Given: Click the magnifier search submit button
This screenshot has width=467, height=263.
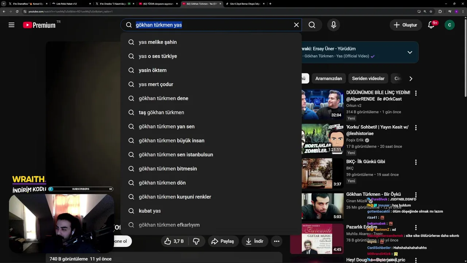Looking at the screenshot, I should (x=312, y=25).
